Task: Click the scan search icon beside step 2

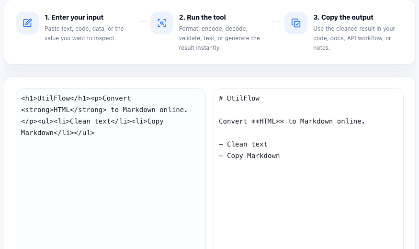Action: (x=162, y=23)
